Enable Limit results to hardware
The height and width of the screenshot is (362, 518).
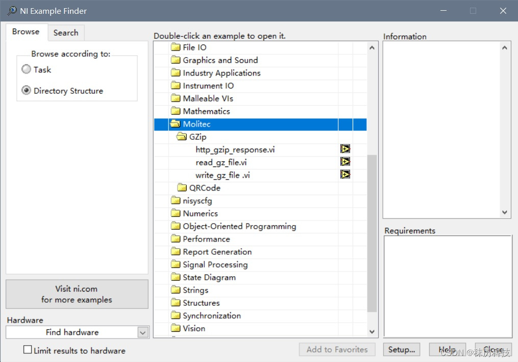(28, 350)
